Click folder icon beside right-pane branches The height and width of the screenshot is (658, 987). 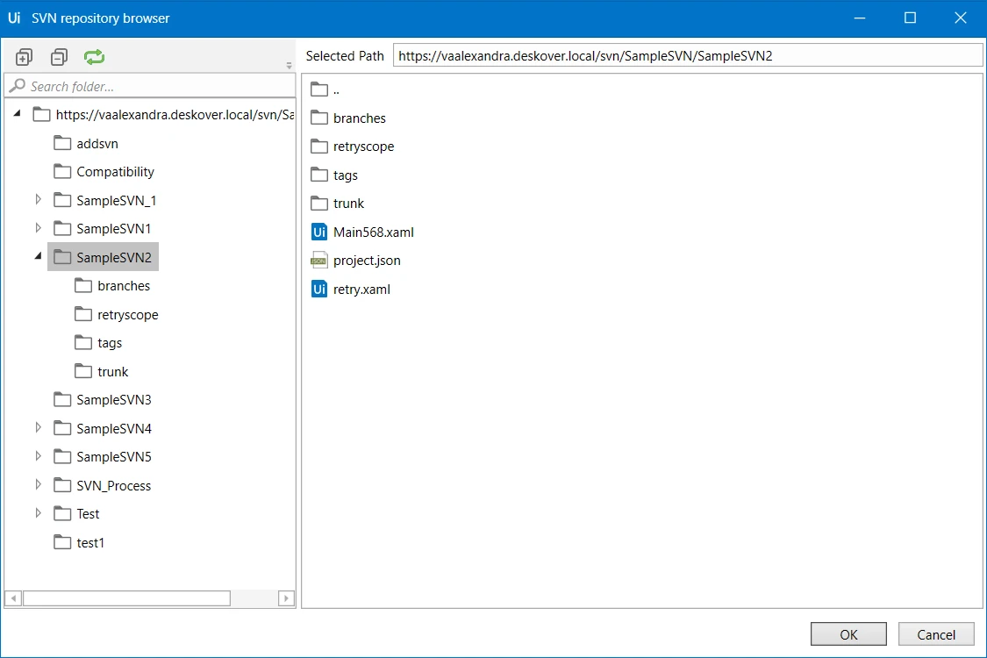pyautogui.click(x=319, y=118)
